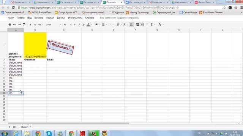Toggle the wrap text button
Image resolution: width=243 pixels, height=136 pixels.
click(x=131, y=25)
